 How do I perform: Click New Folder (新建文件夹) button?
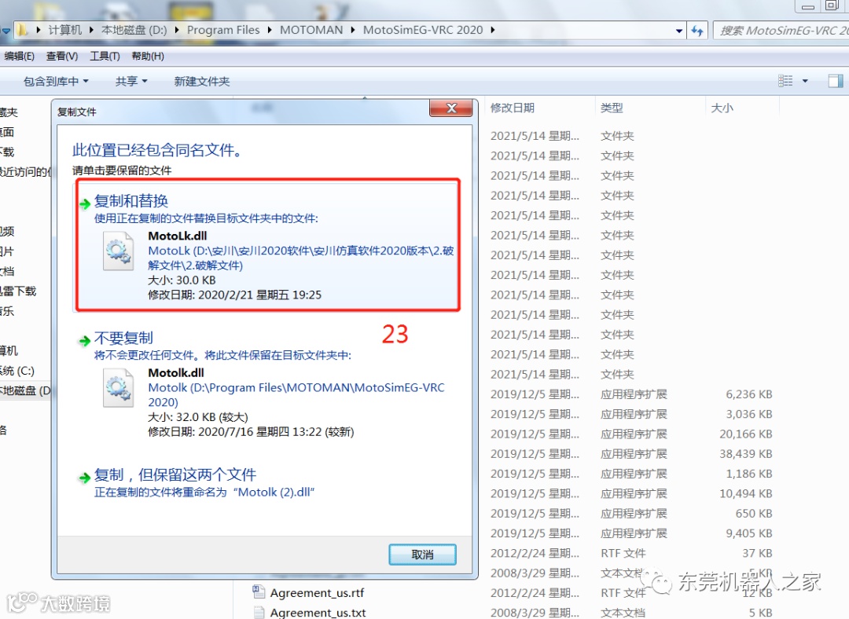pos(202,81)
